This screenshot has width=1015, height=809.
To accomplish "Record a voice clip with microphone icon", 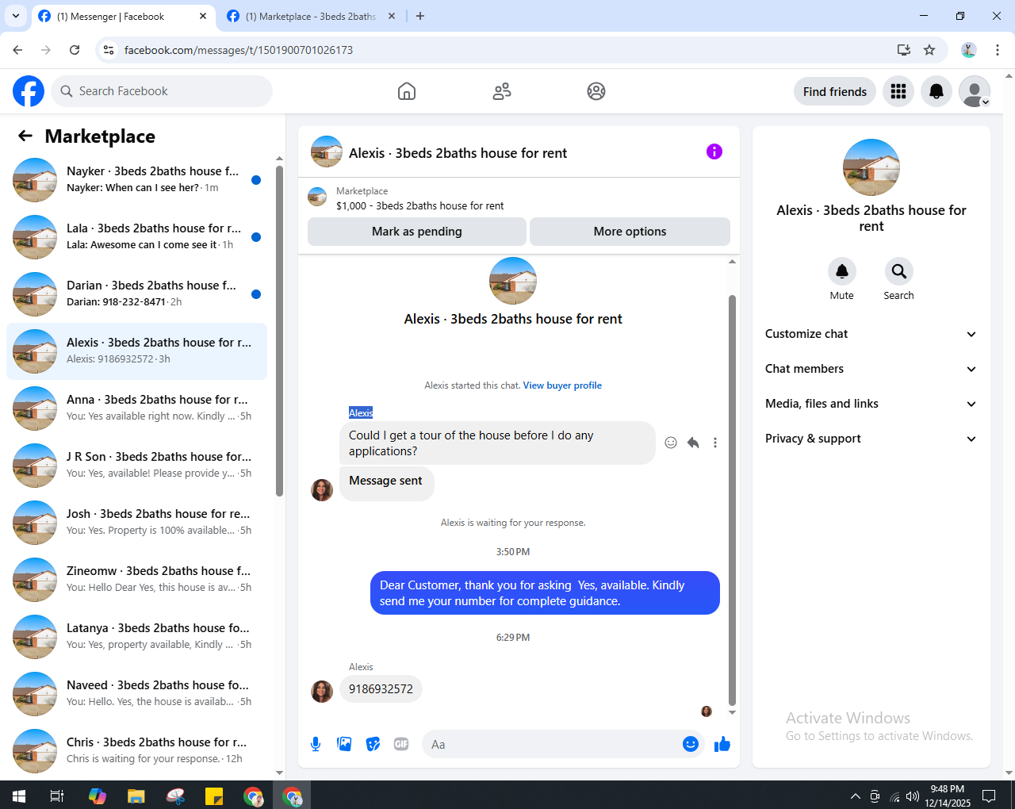I will [316, 744].
